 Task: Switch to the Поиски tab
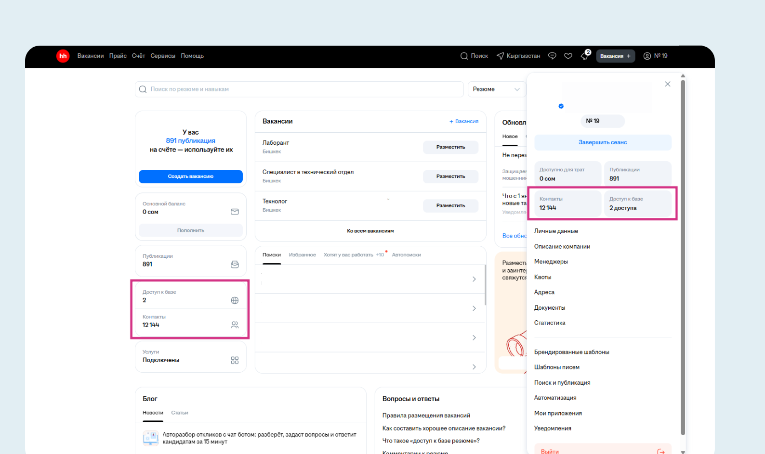point(272,255)
